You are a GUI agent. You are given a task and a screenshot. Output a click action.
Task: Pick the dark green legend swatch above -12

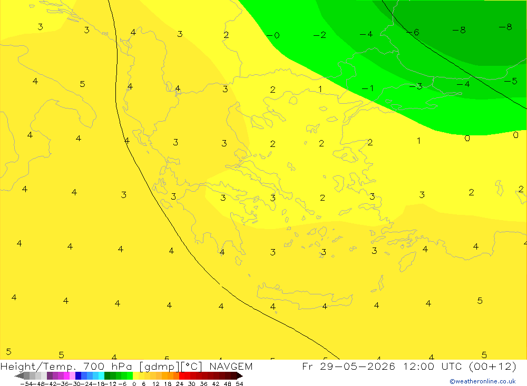(x=107, y=376)
